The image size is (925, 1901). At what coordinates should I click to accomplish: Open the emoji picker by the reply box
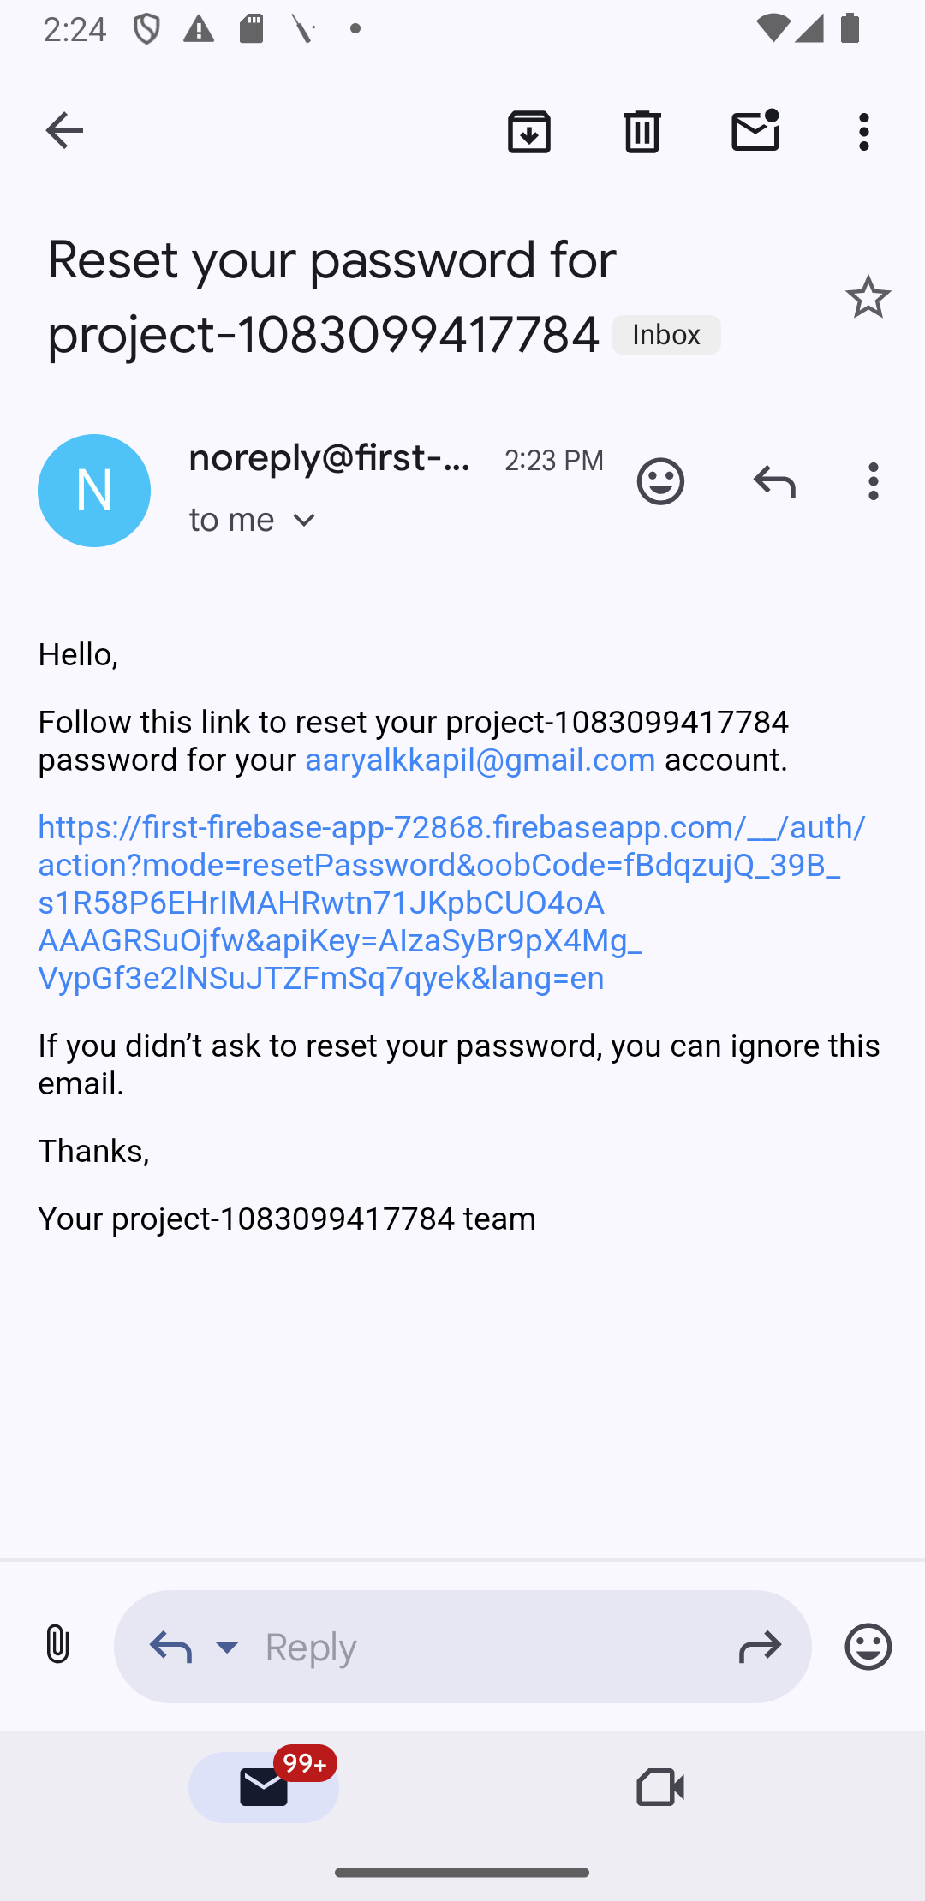click(x=868, y=1646)
